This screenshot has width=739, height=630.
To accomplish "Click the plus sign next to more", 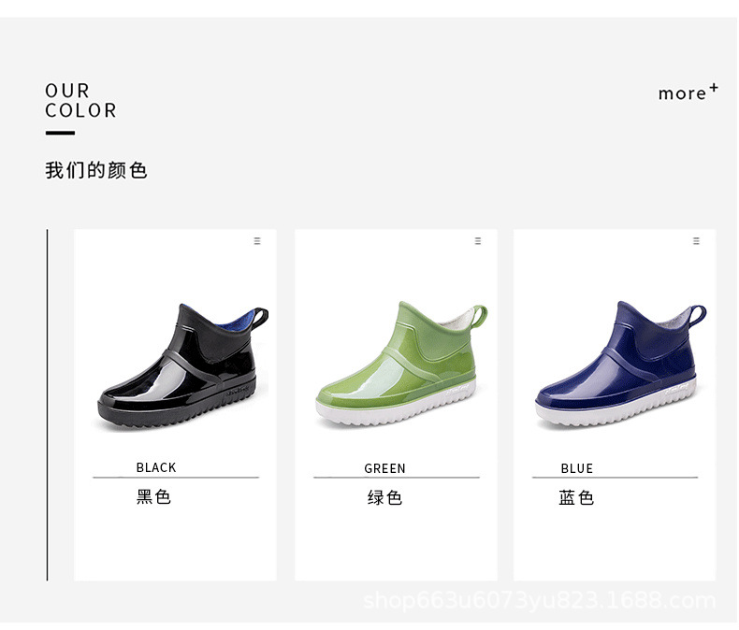I will (714, 87).
